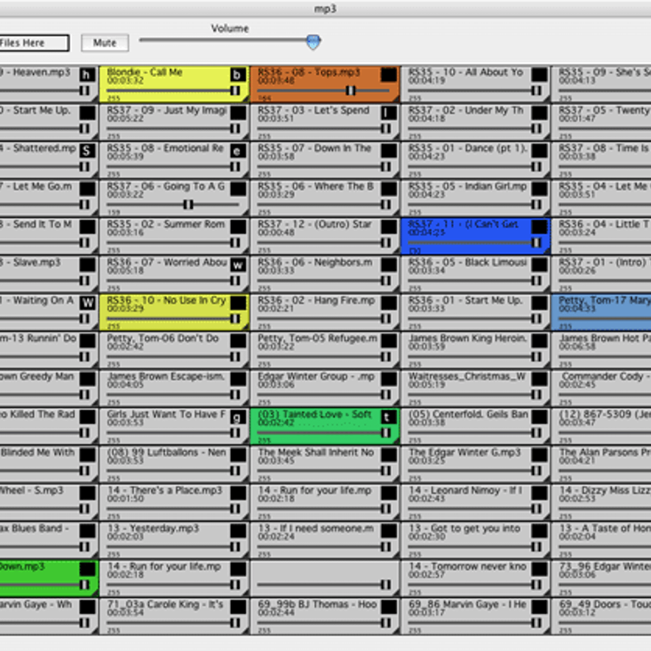Select 69_86 Marvin Gaye - I He cell

point(476,616)
